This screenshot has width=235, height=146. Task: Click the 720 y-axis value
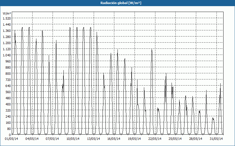8,79
